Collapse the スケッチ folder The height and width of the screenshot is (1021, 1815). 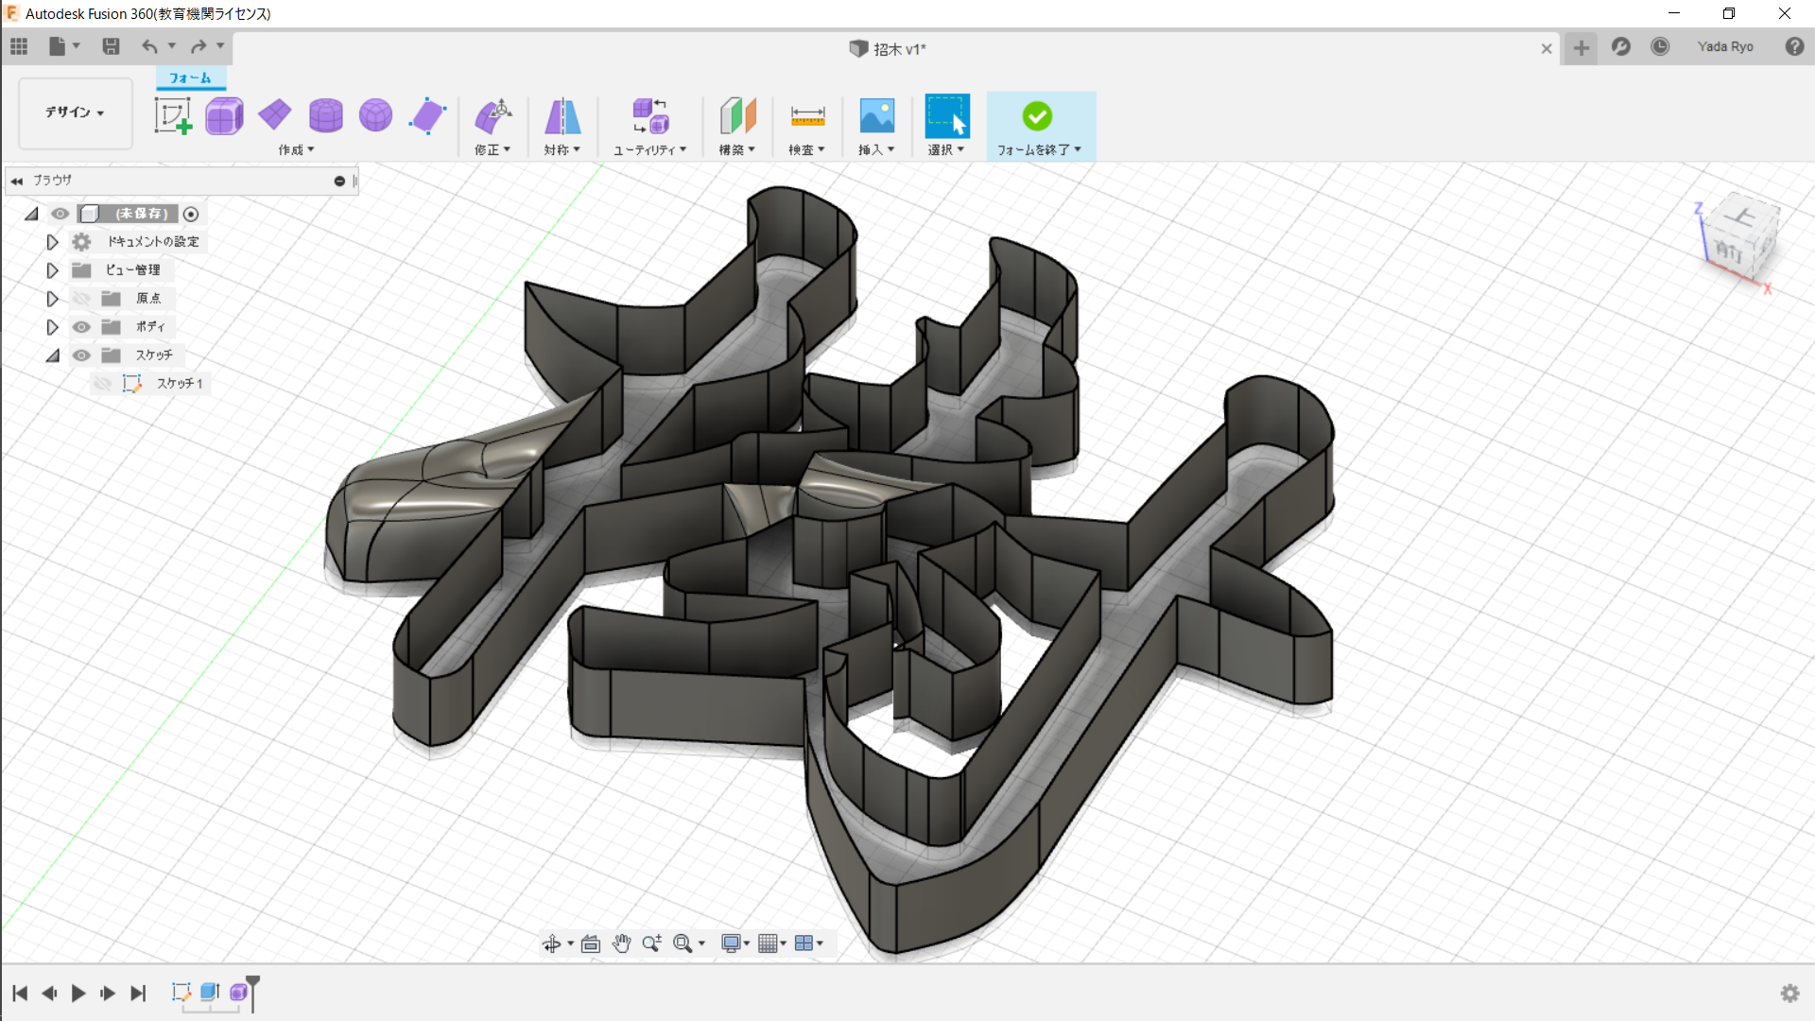coord(53,355)
